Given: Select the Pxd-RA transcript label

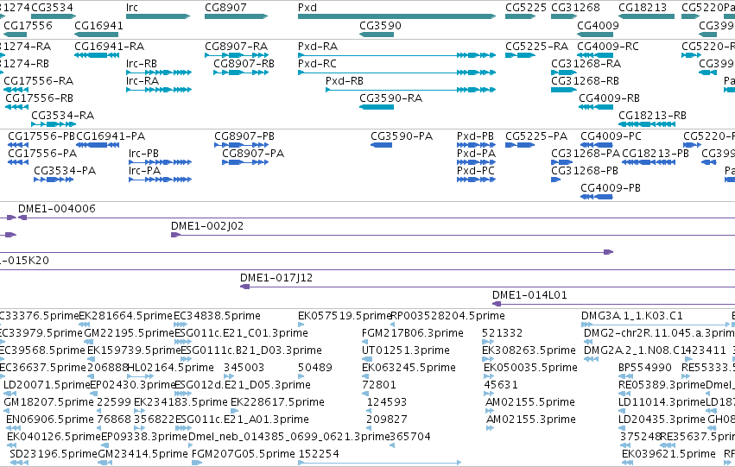Looking at the screenshot, I should click(318, 47).
